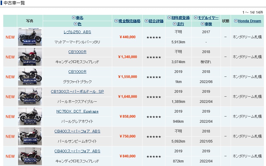This screenshot has width=266, height=166.
Task: Click the NEW label on レブル250 row
Action: 10,37
